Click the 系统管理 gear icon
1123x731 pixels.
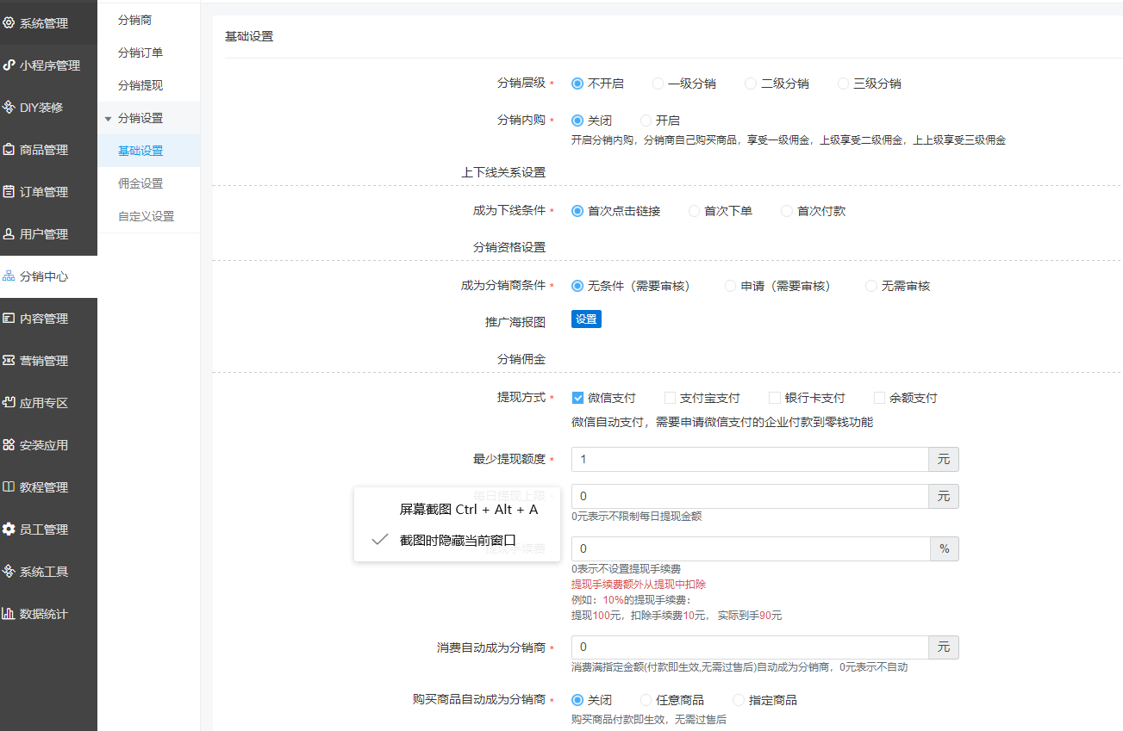[x=9, y=23]
